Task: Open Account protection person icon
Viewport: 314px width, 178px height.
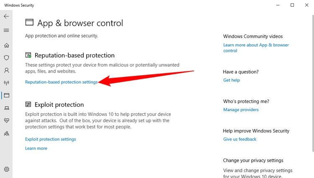Action: point(6,70)
